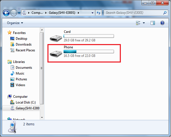171x137 pixels.
Task: Select the Card storage drive icon
Action: 56,38
